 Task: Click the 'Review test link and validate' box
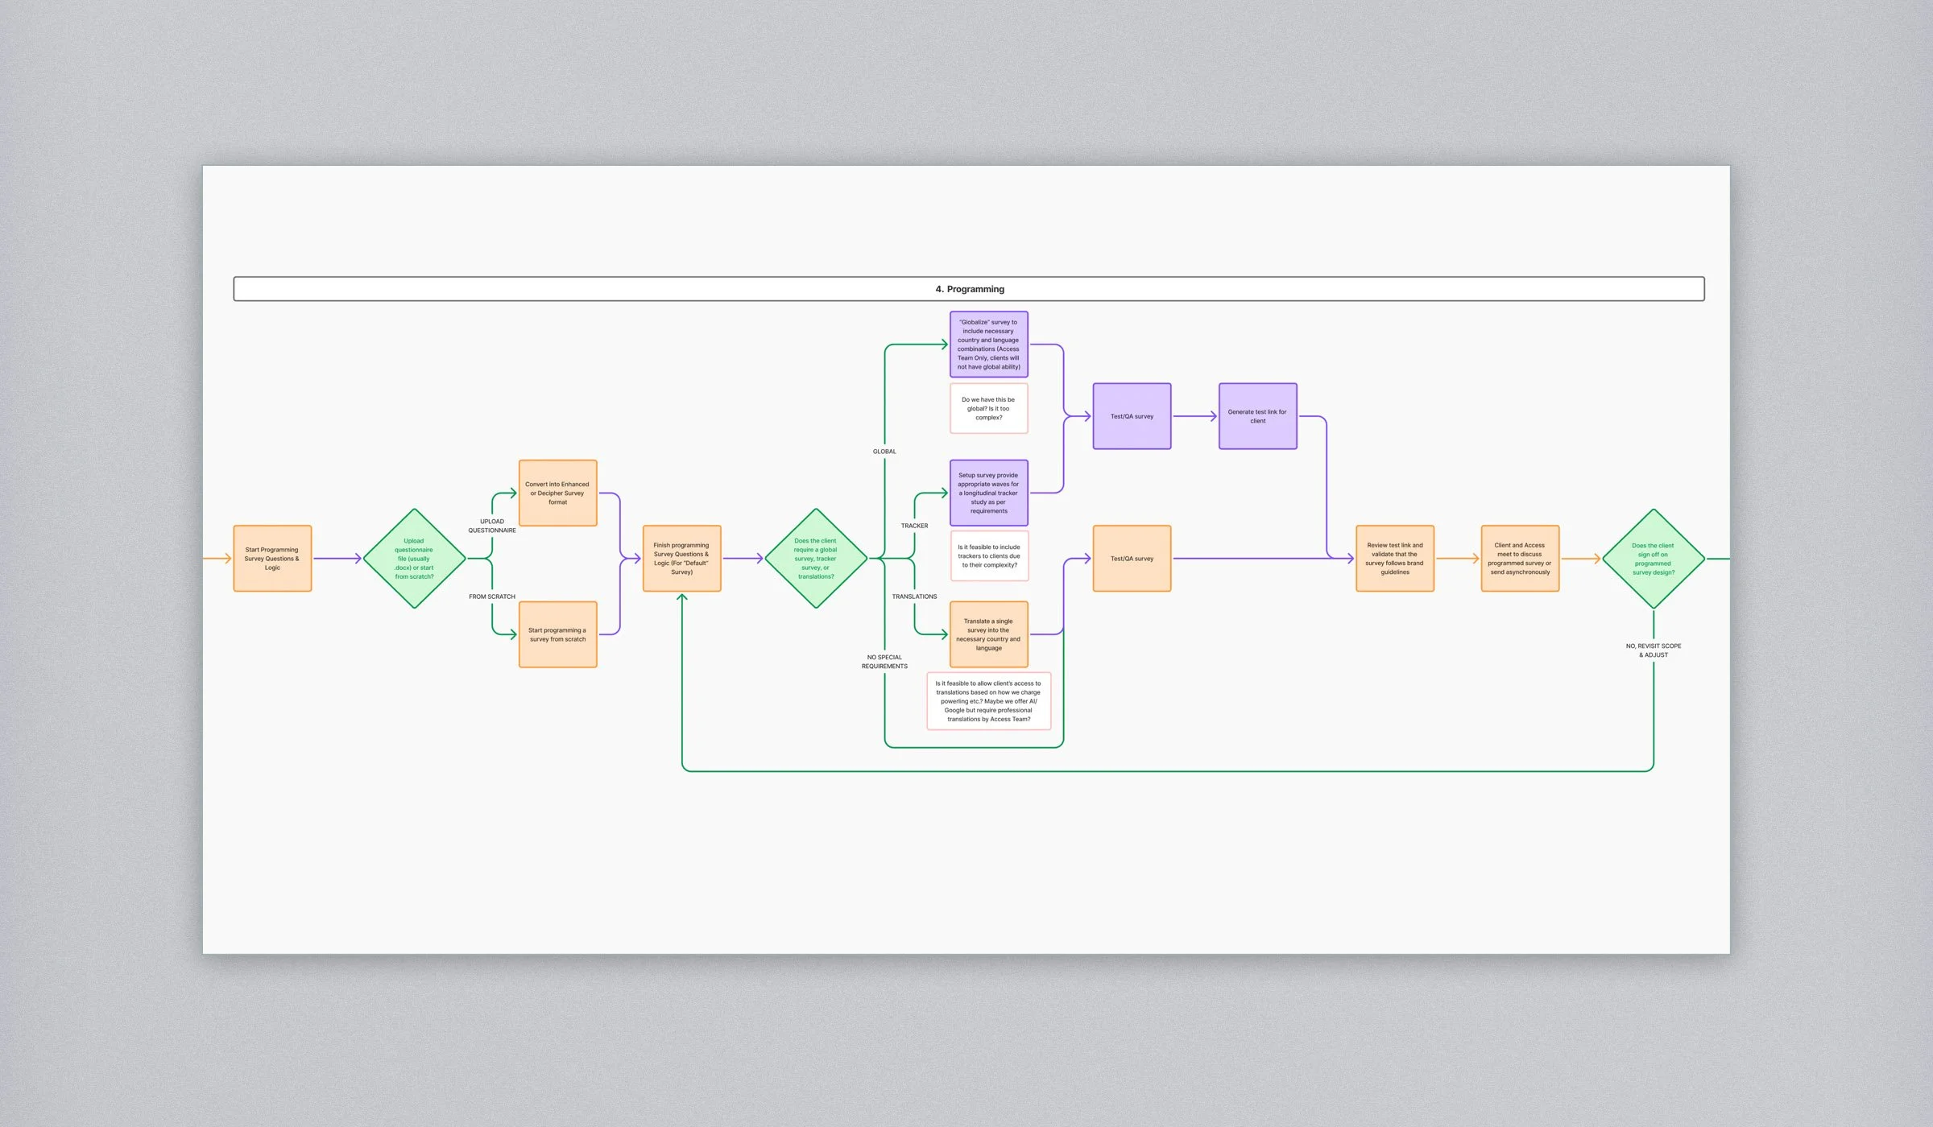pyautogui.click(x=1395, y=559)
